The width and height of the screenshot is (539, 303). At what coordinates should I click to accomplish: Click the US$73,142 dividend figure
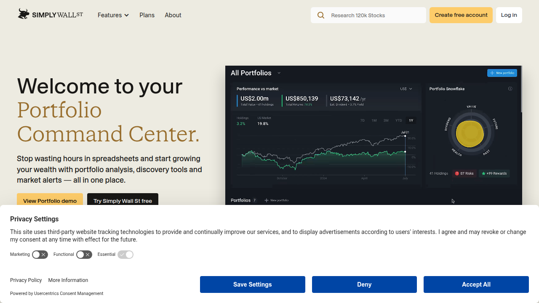tap(344, 98)
